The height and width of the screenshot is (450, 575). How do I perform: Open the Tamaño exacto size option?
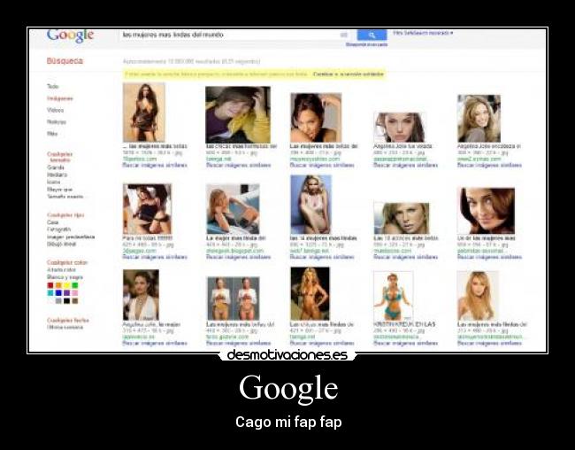coord(65,197)
